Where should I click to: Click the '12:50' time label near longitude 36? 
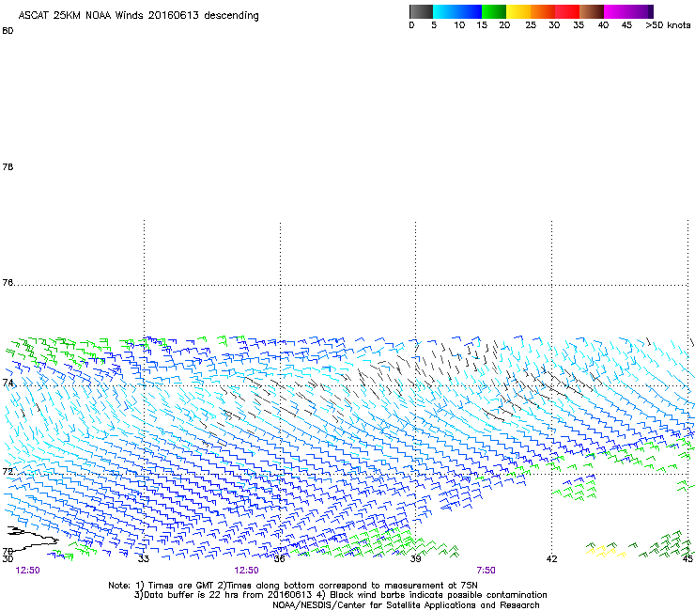click(246, 571)
